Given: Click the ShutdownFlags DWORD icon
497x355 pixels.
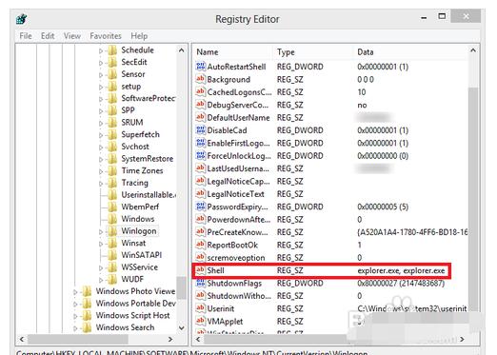Looking at the screenshot, I should (x=201, y=283).
